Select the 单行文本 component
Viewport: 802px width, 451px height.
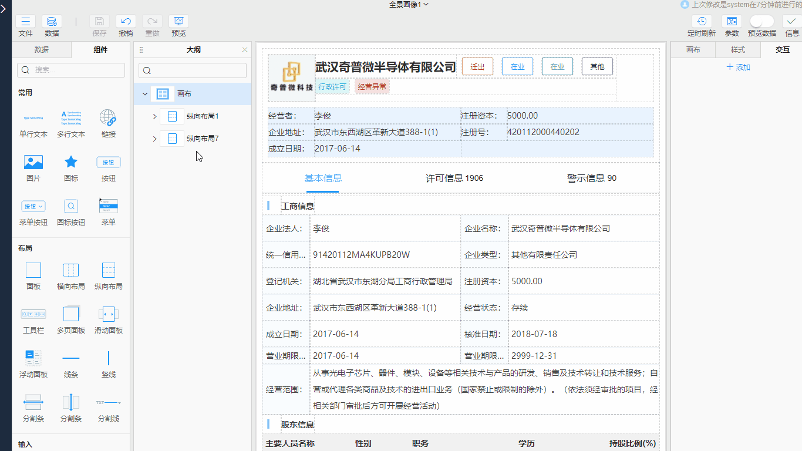click(33, 123)
